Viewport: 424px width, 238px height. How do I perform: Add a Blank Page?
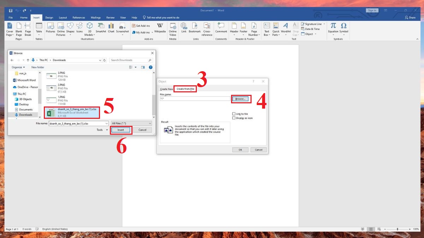coord(19,29)
